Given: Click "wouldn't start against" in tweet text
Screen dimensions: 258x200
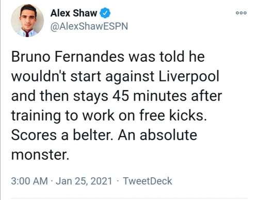Looking at the screenshot, I should 83,76.
